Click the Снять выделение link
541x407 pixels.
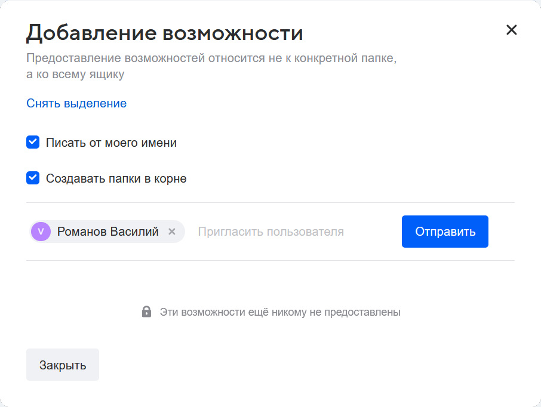(x=76, y=103)
